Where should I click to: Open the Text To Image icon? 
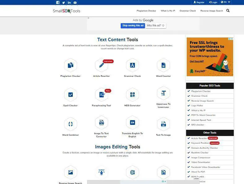click(163, 124)
